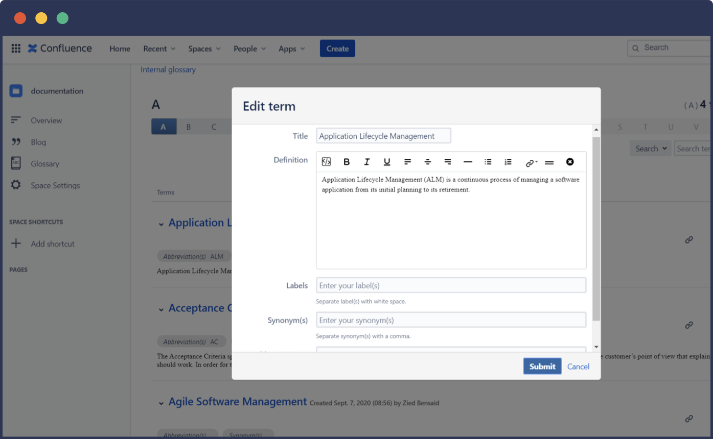Open the Internal glossary breadcrumb link
Viewport: 713px width, 439px height.
[168, 69]
